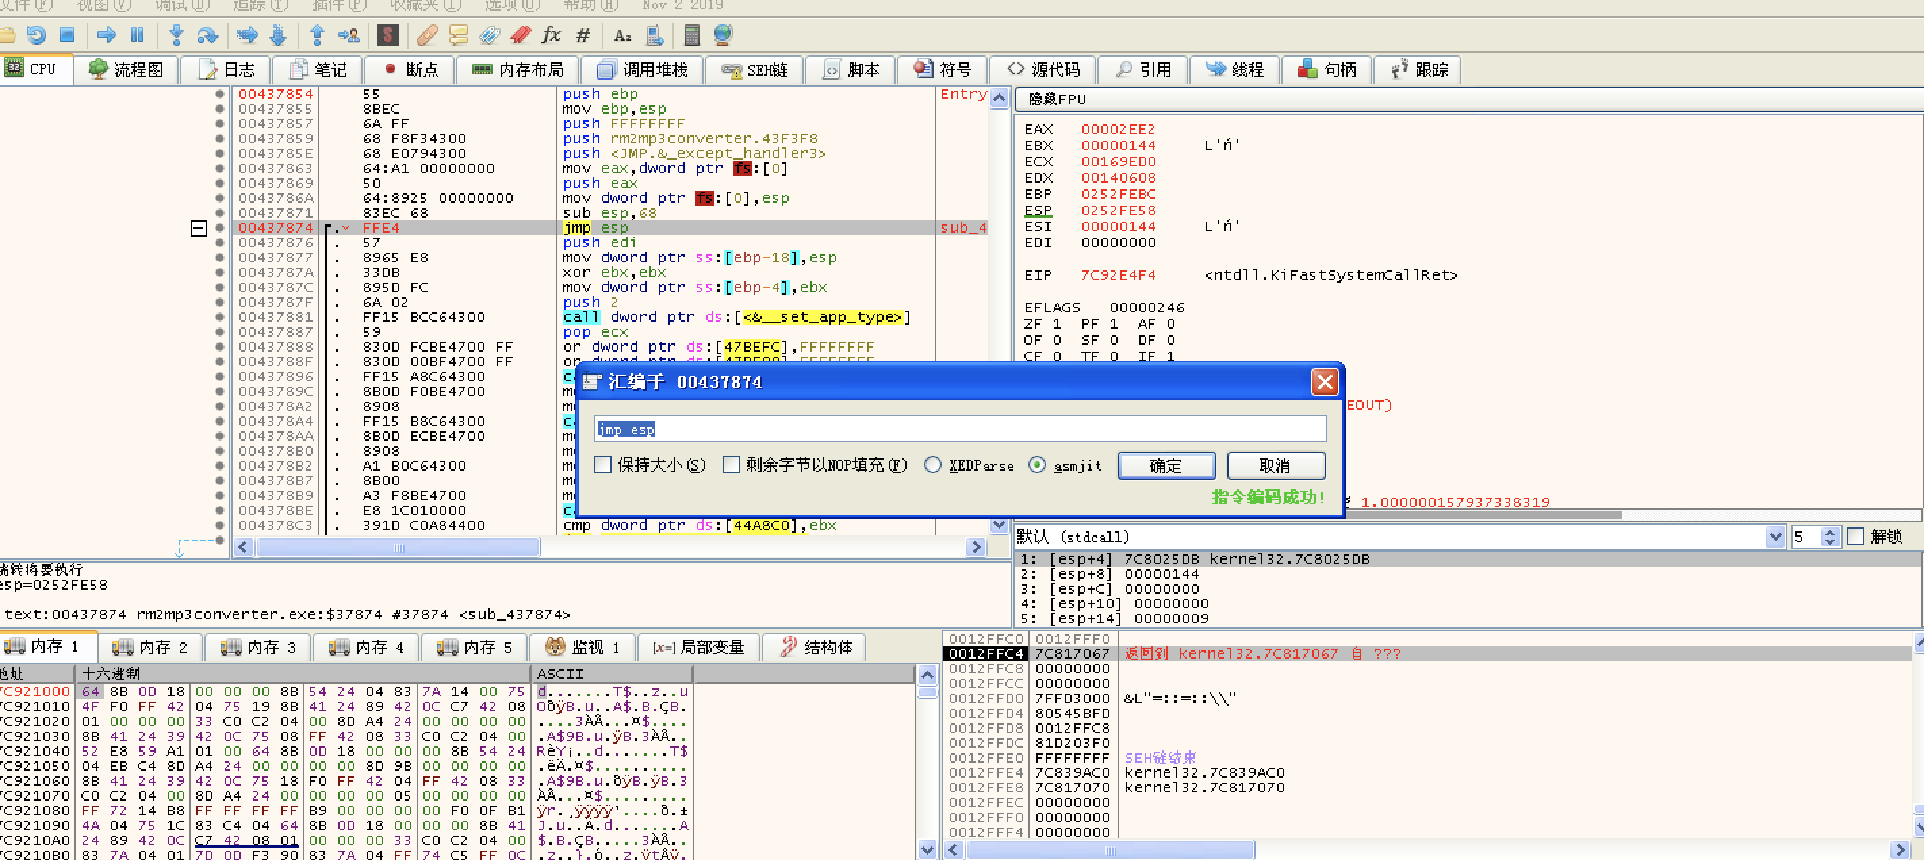
Task: Click the stop debugging square icon
Action: click(67, 35)
